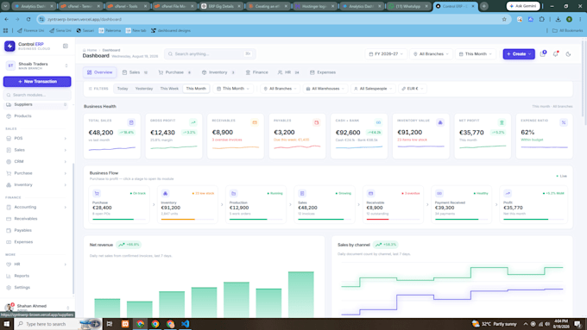Bookmark this page with star icon
This screenshot has width=587, height=330.
coord(504,19)
